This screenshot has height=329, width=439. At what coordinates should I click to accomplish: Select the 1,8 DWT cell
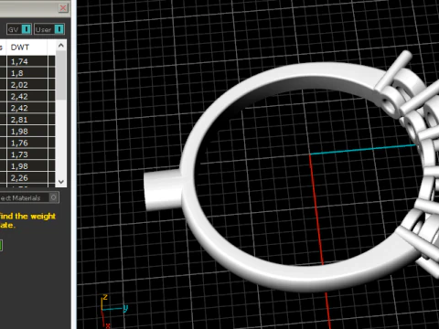click(27, 73)
